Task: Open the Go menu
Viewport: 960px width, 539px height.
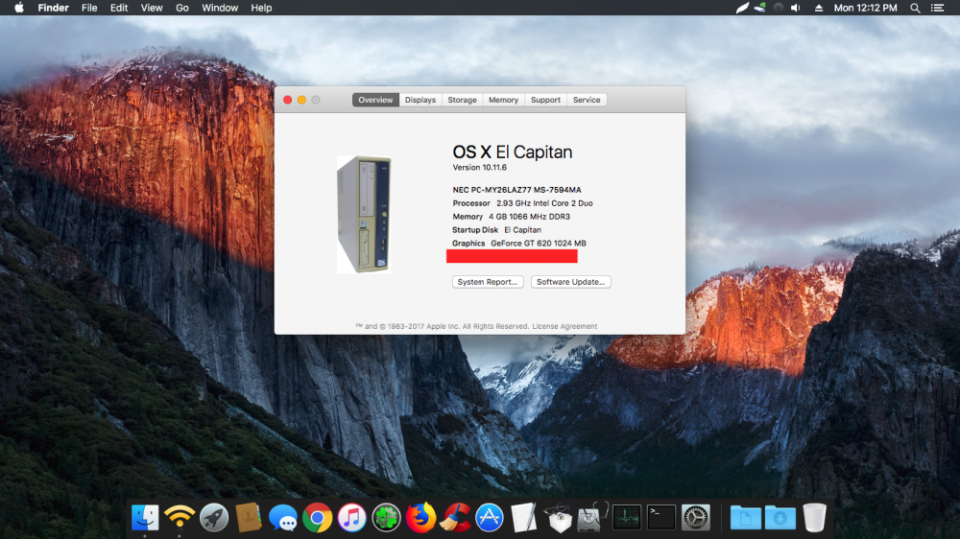Action: tap(182, 8)
